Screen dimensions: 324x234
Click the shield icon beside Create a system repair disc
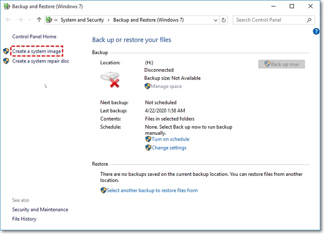coord(6,61)
